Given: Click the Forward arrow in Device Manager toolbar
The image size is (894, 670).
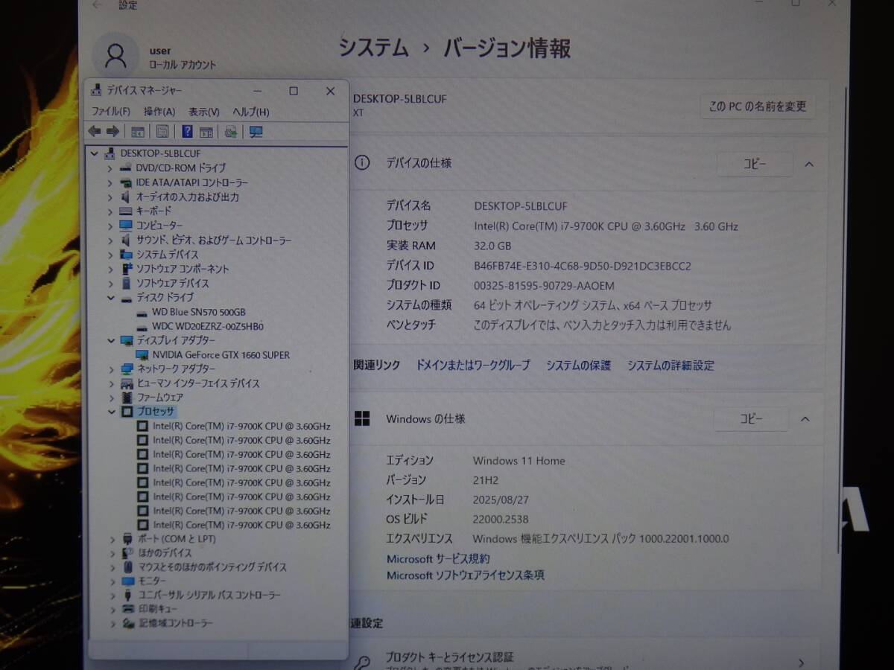Looking at the screenshot, I should pyautogui.click(x=112, y=132).
